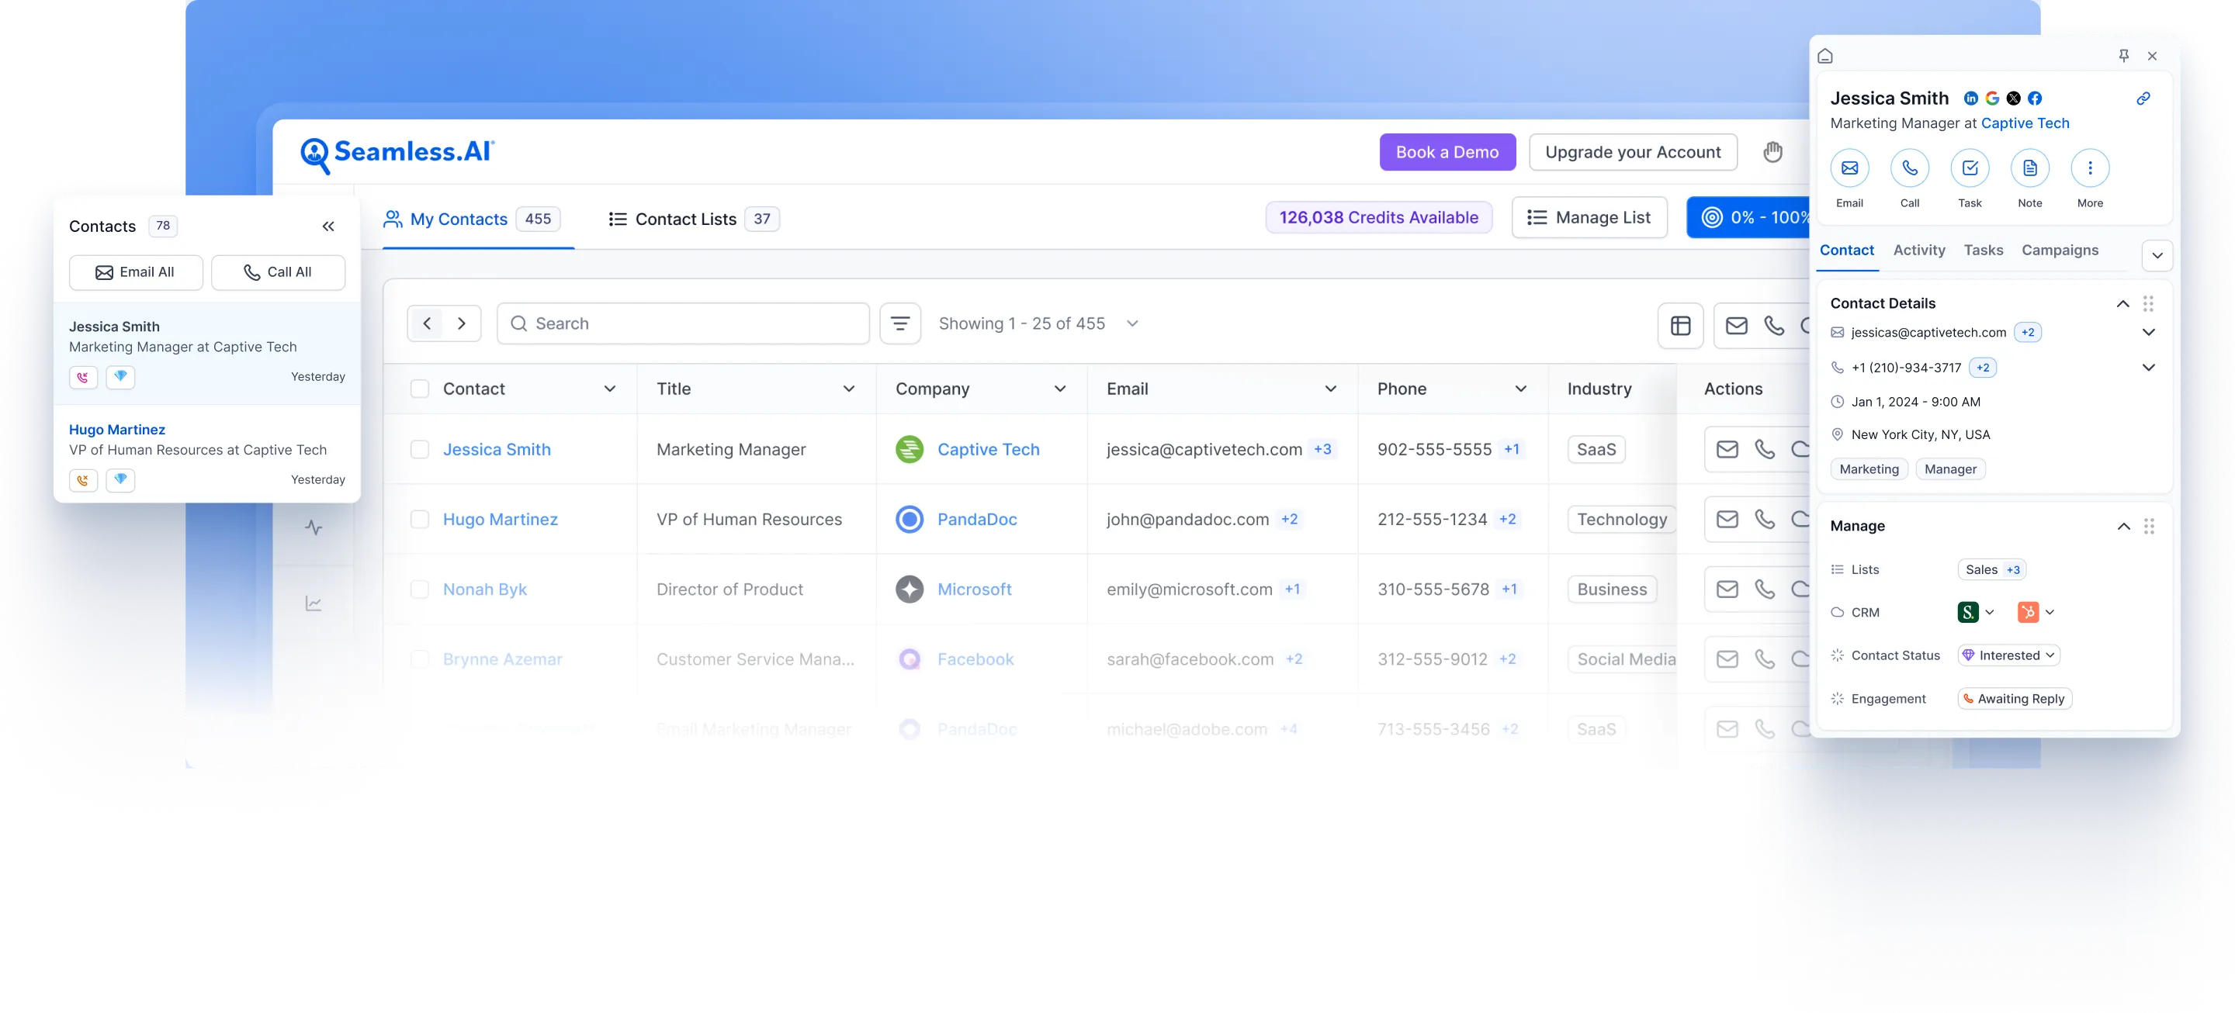Click the Call icon in the contact side panel
This screenshot has width=2235, height=1013.
[1909, 168]
